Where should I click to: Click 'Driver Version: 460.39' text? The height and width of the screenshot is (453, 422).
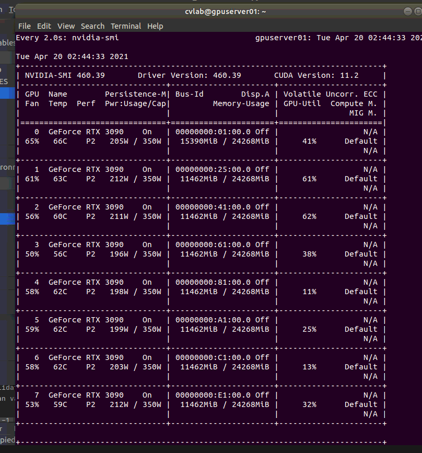pyautogui.click(x=189, y=75)
